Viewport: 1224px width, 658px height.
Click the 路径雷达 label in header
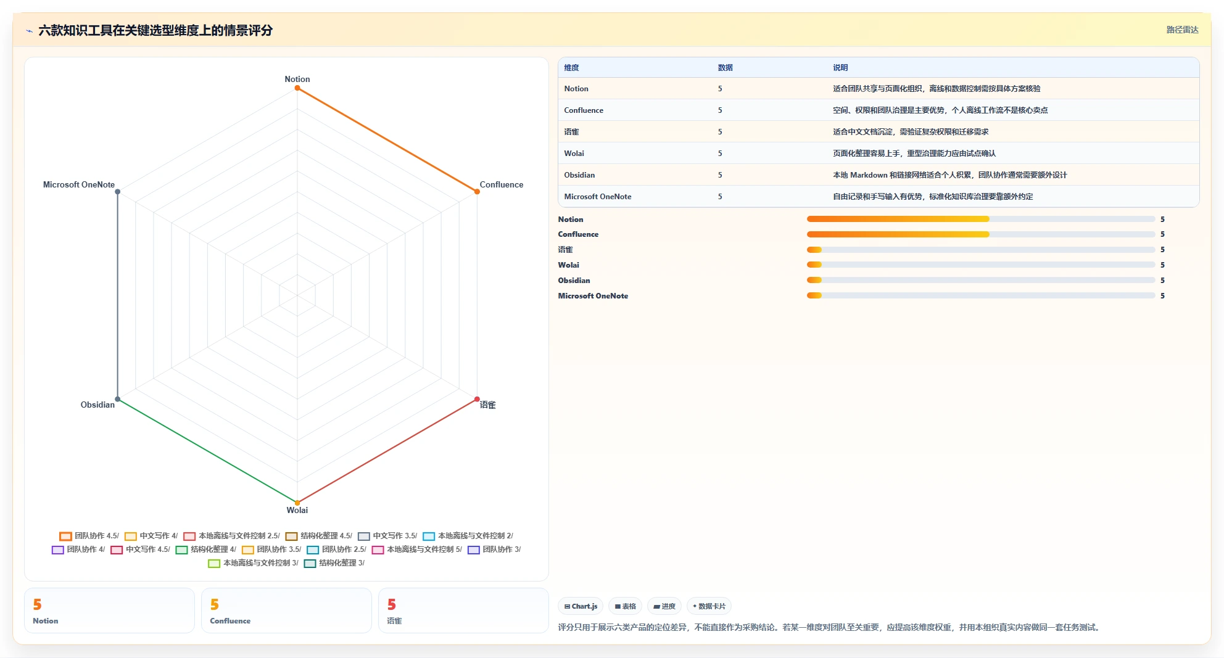tap(1182, 30)
